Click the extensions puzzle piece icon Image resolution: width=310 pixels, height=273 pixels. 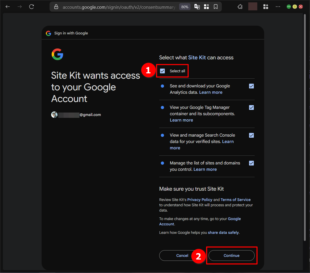tap(240, 6)
